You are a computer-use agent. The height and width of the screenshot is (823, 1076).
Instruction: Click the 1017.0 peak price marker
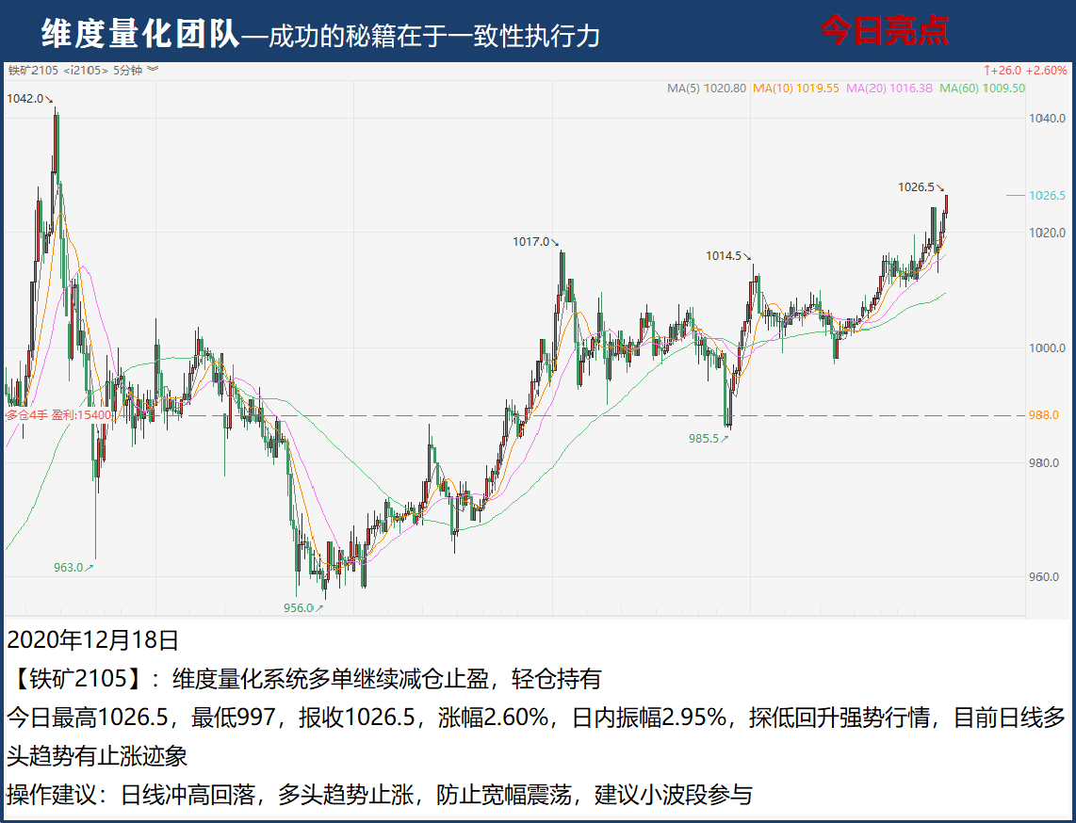532,242
